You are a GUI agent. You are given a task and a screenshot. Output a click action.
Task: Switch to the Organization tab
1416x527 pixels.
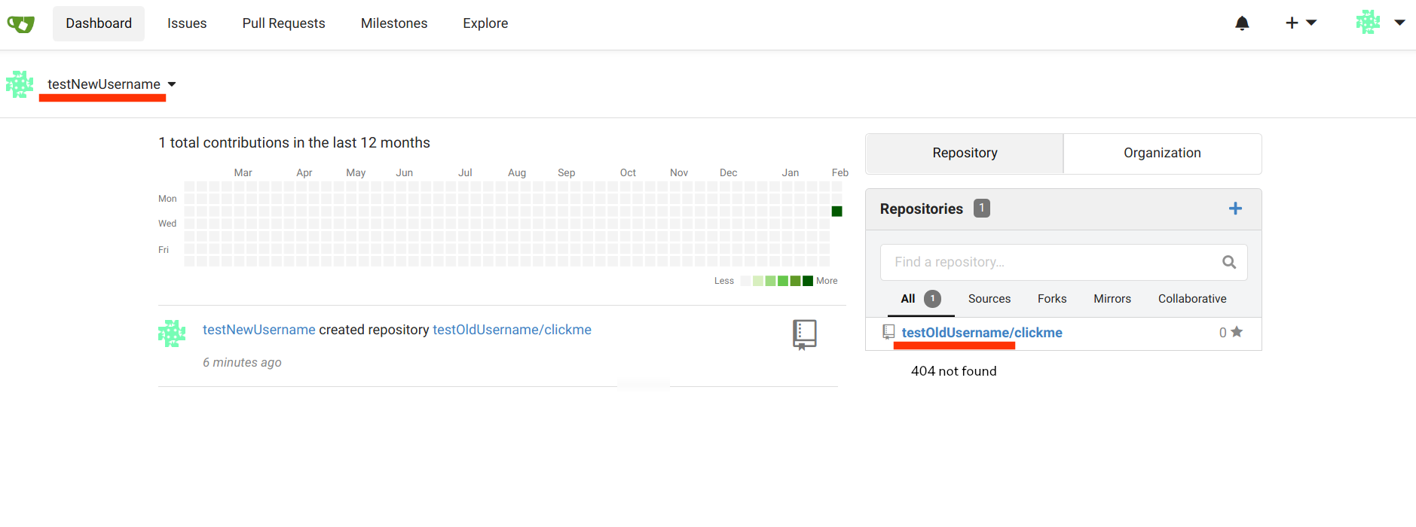coord(1163,154)
